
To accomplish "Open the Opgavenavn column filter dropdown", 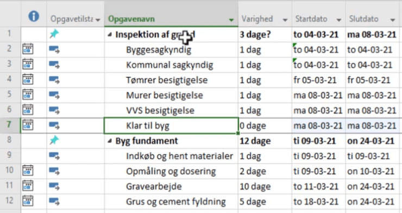I will [231, 20].
